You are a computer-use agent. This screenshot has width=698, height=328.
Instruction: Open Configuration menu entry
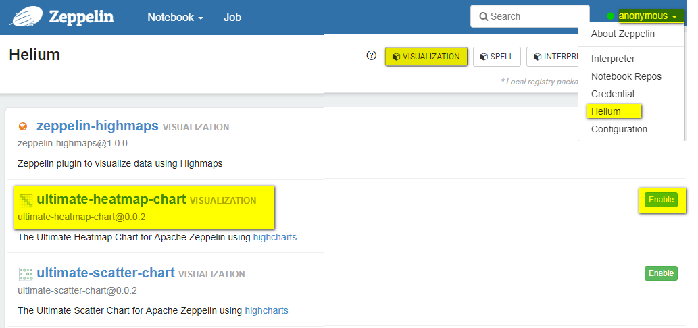coord(619,129)
